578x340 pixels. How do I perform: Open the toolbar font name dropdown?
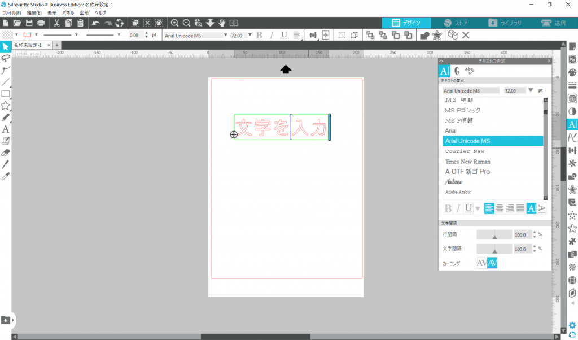pyautogui.click(x=226, y=35)
